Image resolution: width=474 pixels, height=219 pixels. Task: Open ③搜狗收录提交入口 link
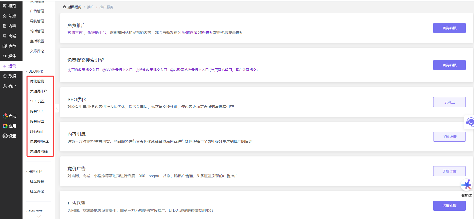tap(151, 70)
